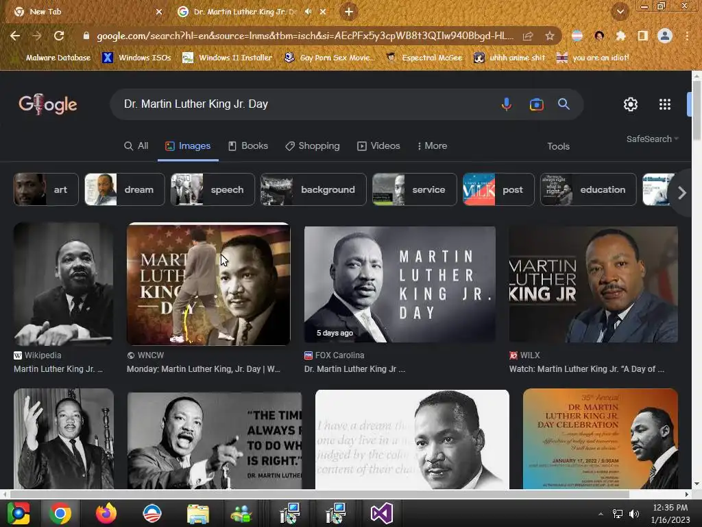Viewport: 702px width, 527px height.
Task: Switch to the Books tab
Action: coord(248,145)
